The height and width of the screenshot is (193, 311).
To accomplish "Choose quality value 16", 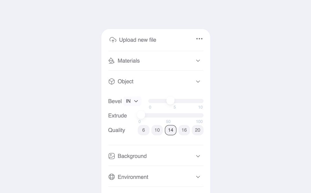I will pos(184,130).
